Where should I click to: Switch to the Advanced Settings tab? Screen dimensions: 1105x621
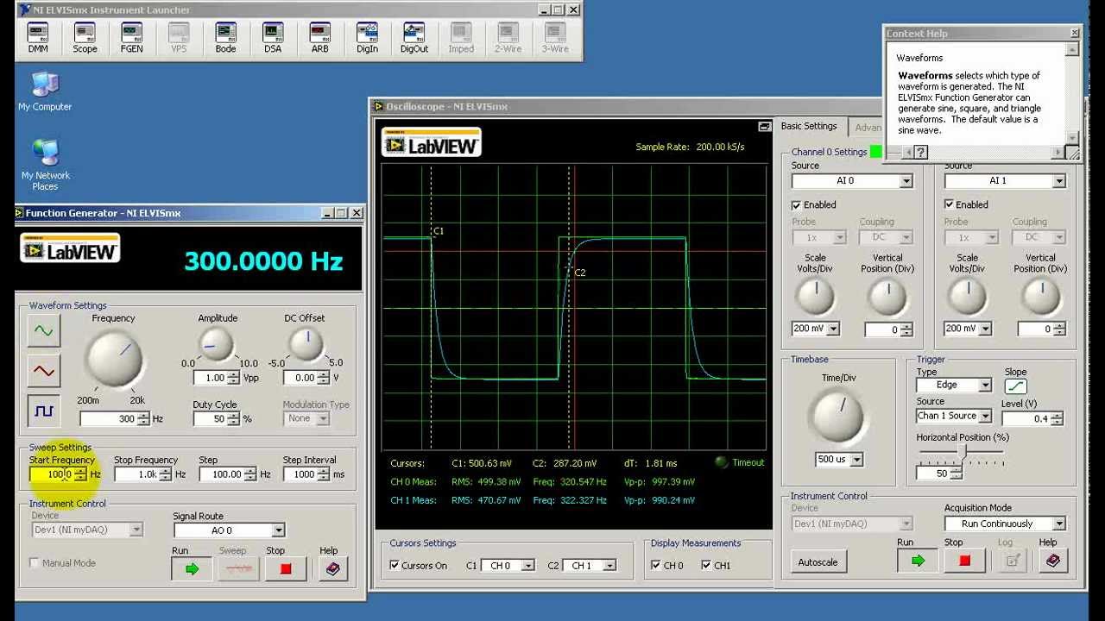(x=868, y=128)
